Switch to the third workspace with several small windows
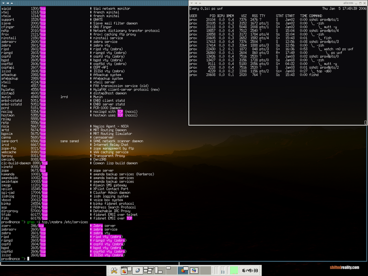368x276 pixels. (x=148, y=270)
